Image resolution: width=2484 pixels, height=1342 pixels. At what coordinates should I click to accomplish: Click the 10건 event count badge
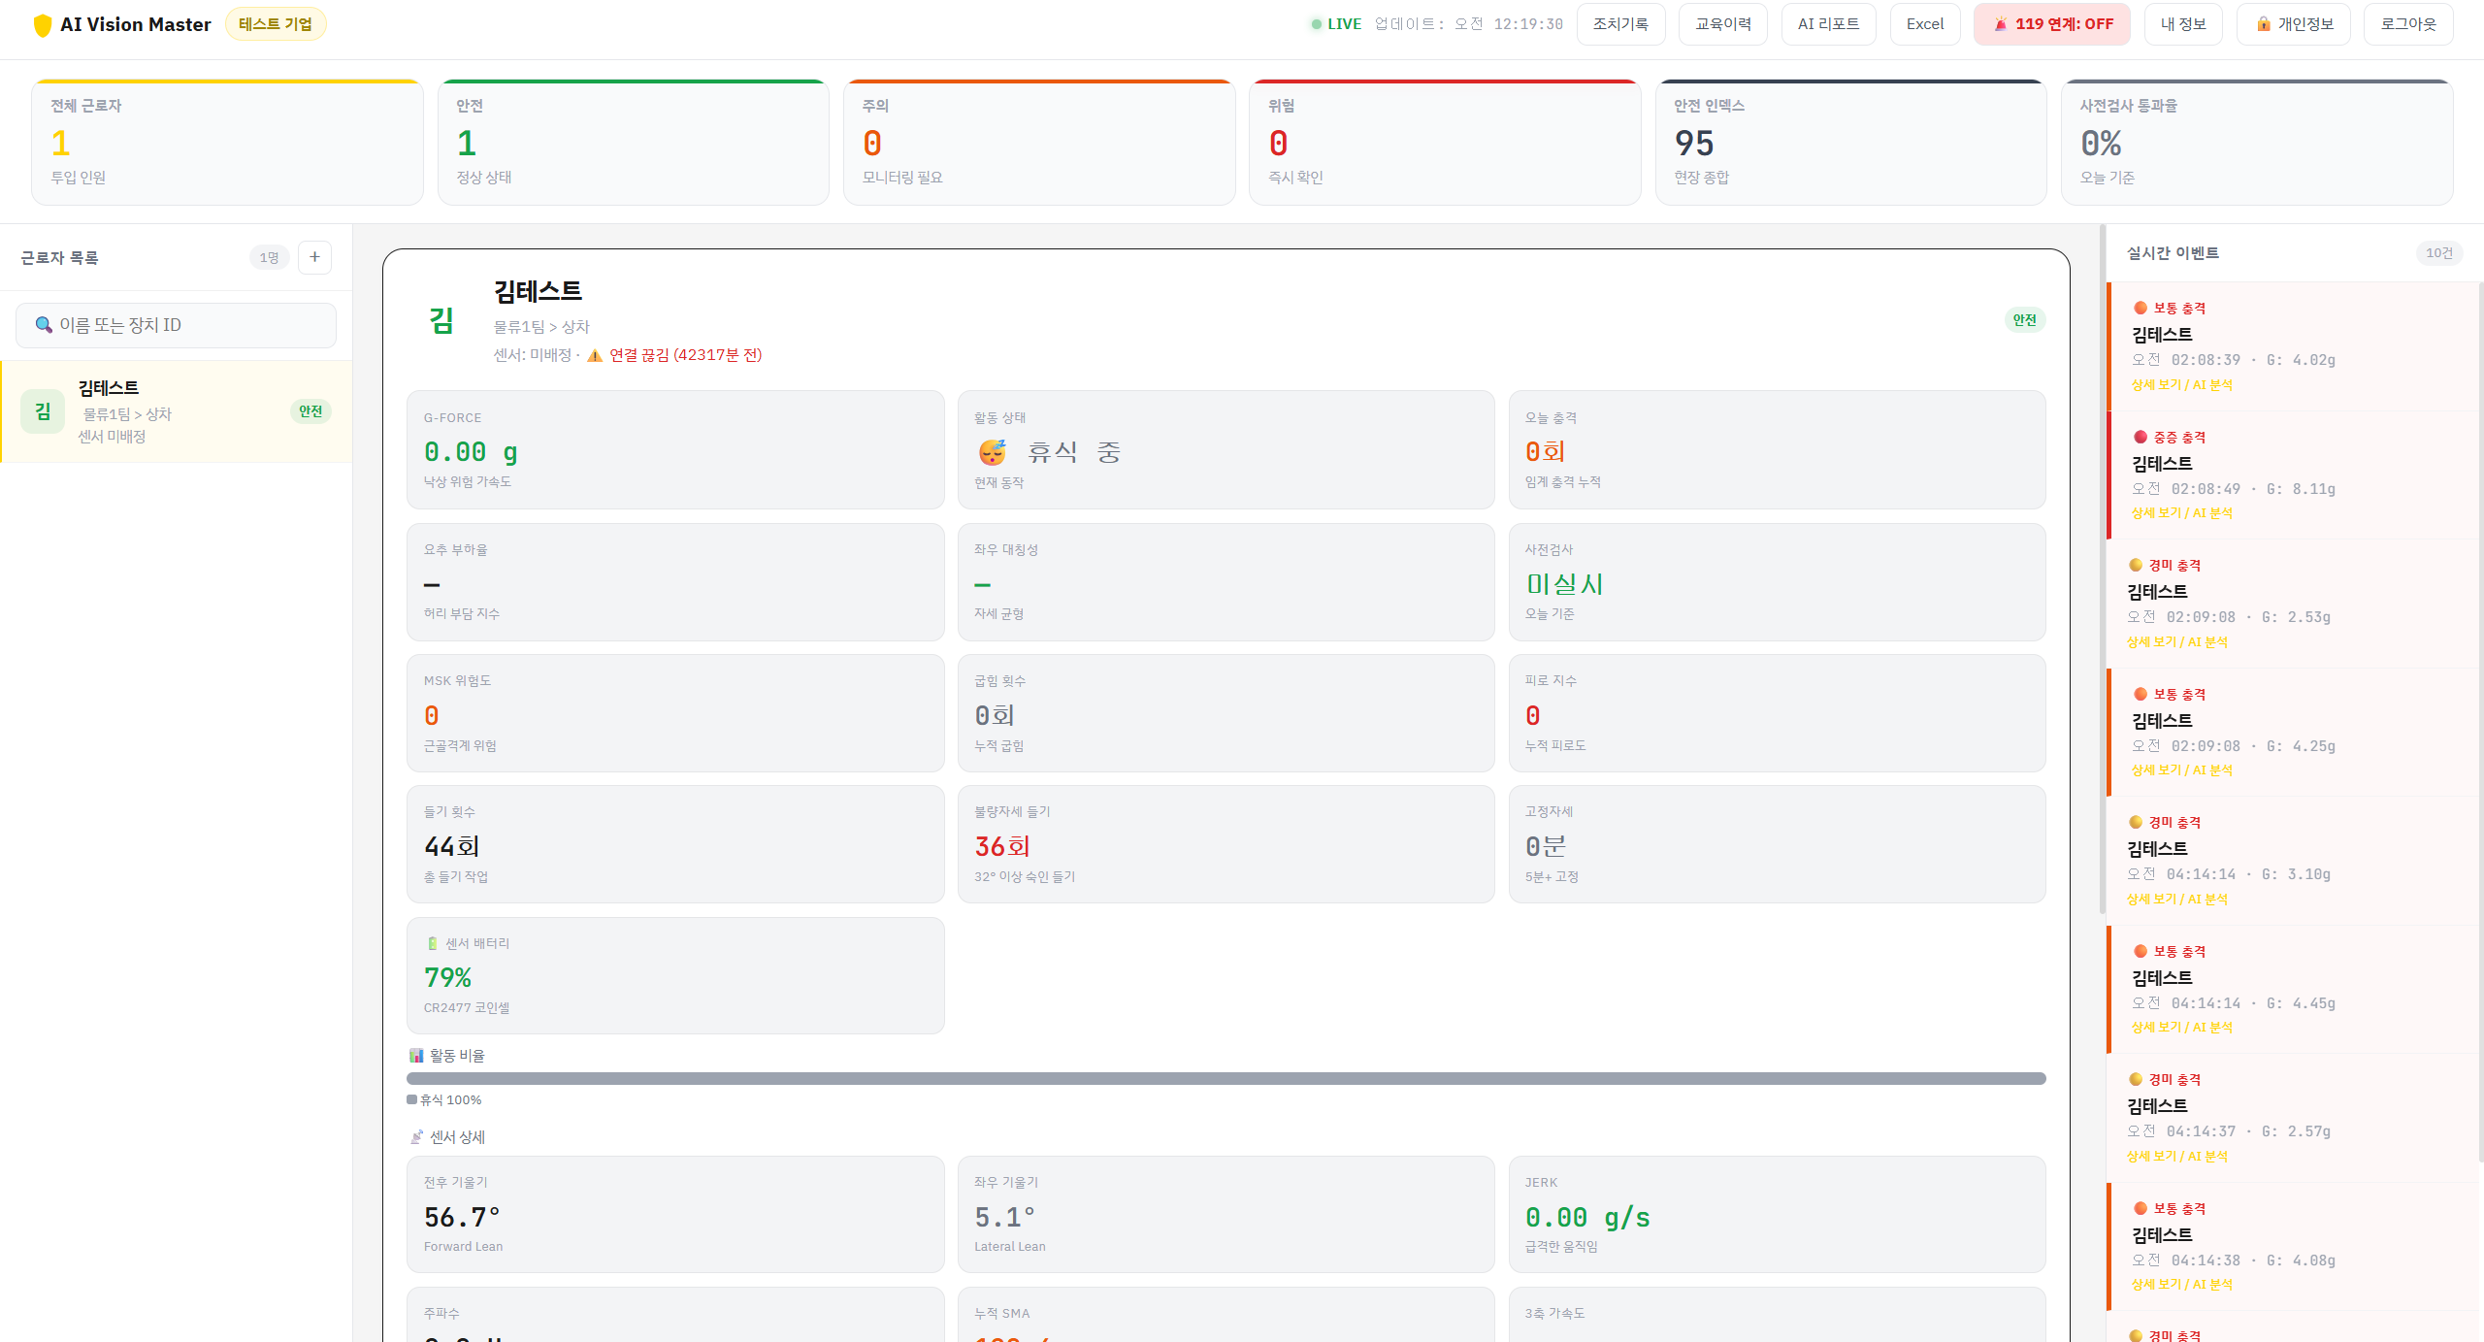point(2438,253)
